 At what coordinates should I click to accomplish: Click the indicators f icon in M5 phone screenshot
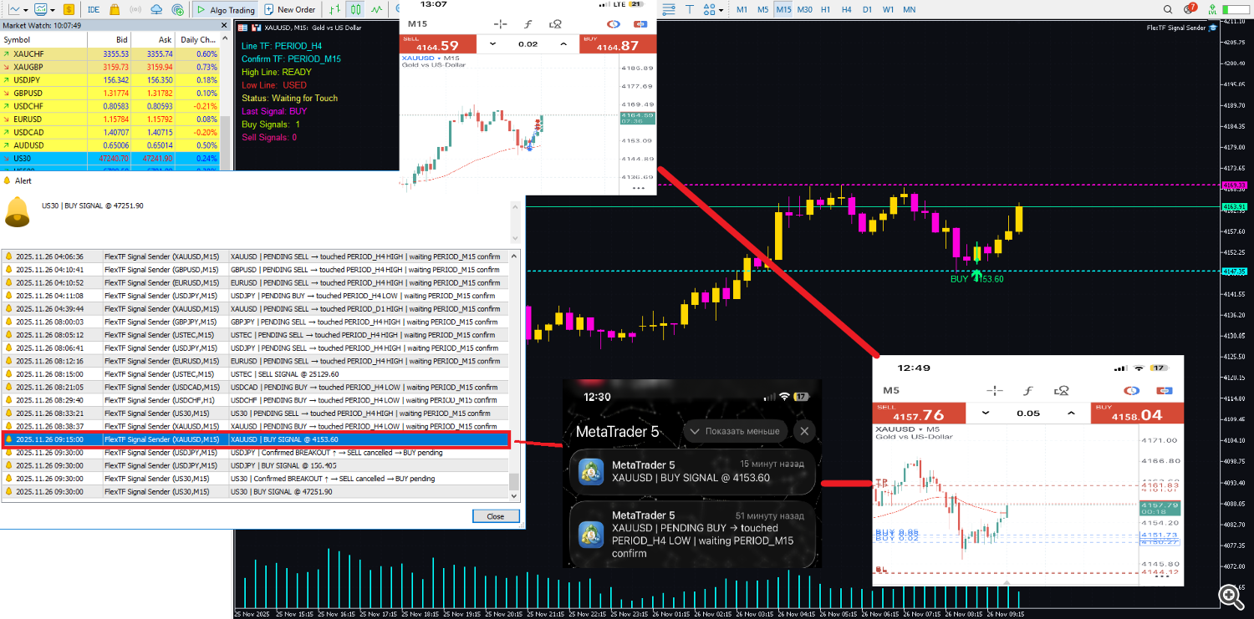coord(1028,390)
